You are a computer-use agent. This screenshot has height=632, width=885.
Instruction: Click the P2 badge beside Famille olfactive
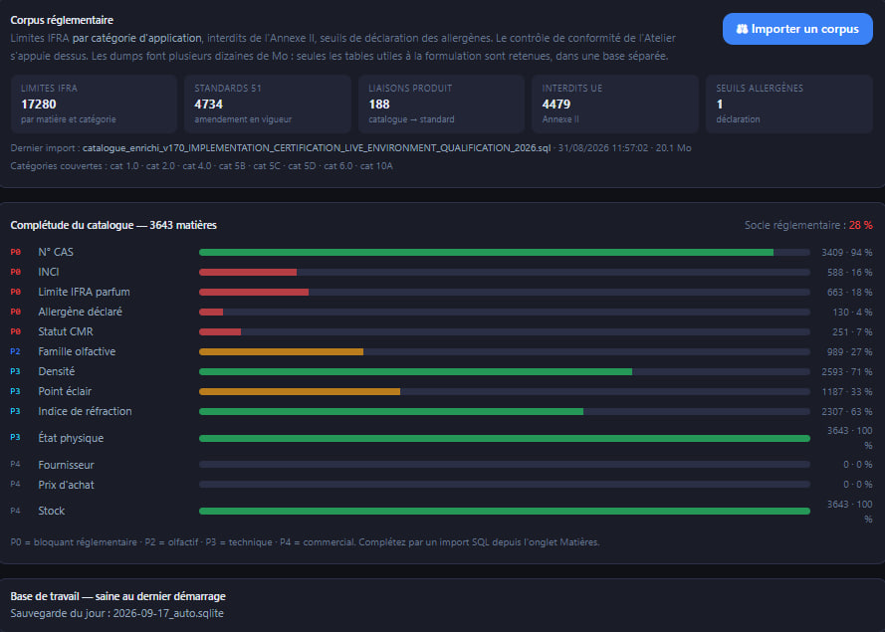coord(15,351)
